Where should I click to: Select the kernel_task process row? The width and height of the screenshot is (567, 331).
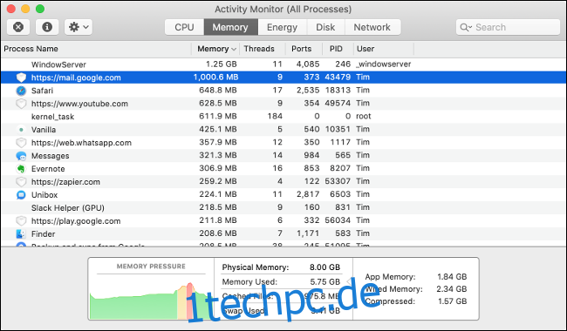pyautogui.click(x=283, y=117)
